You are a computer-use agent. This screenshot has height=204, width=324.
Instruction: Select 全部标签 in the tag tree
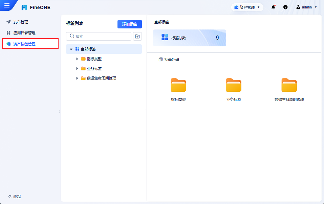click(x=104, y=49)
